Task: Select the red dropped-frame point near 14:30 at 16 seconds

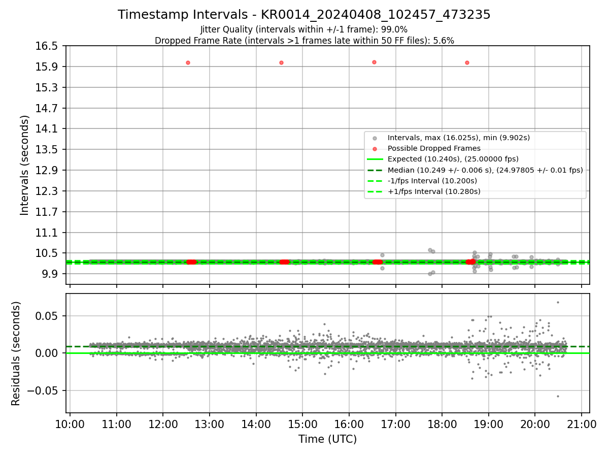Action: tap(281, 63)
